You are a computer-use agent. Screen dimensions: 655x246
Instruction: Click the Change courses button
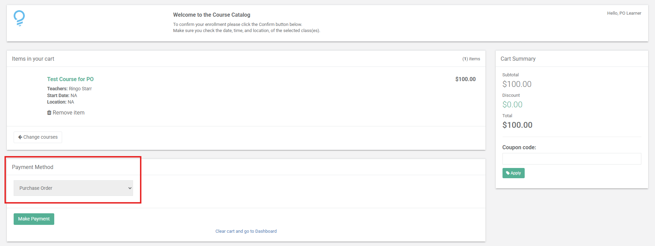point(38,137)
